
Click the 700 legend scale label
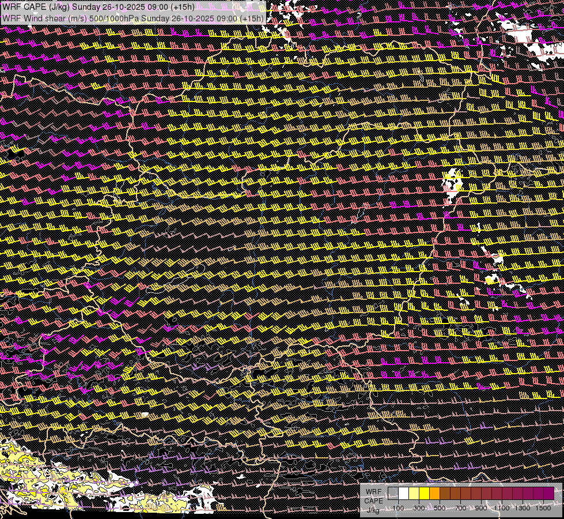[x=460, y=508]
